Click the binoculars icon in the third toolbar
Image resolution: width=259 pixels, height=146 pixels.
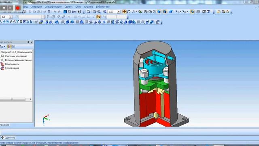pyautogui.click(x=57, y=22)
